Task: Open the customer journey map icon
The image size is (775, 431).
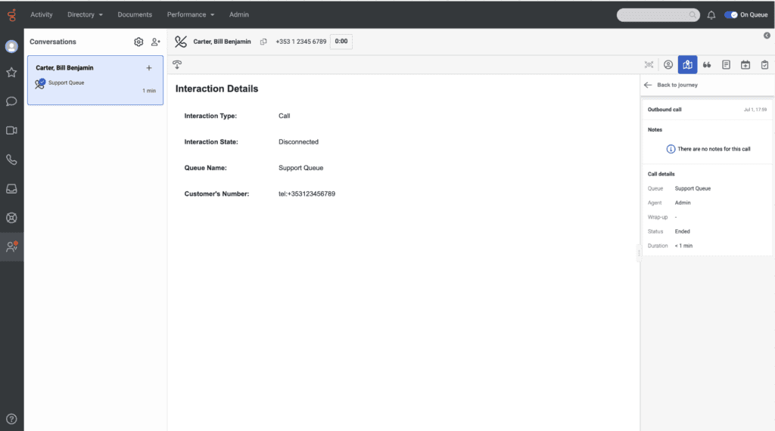Action: (x=687, y=65)
